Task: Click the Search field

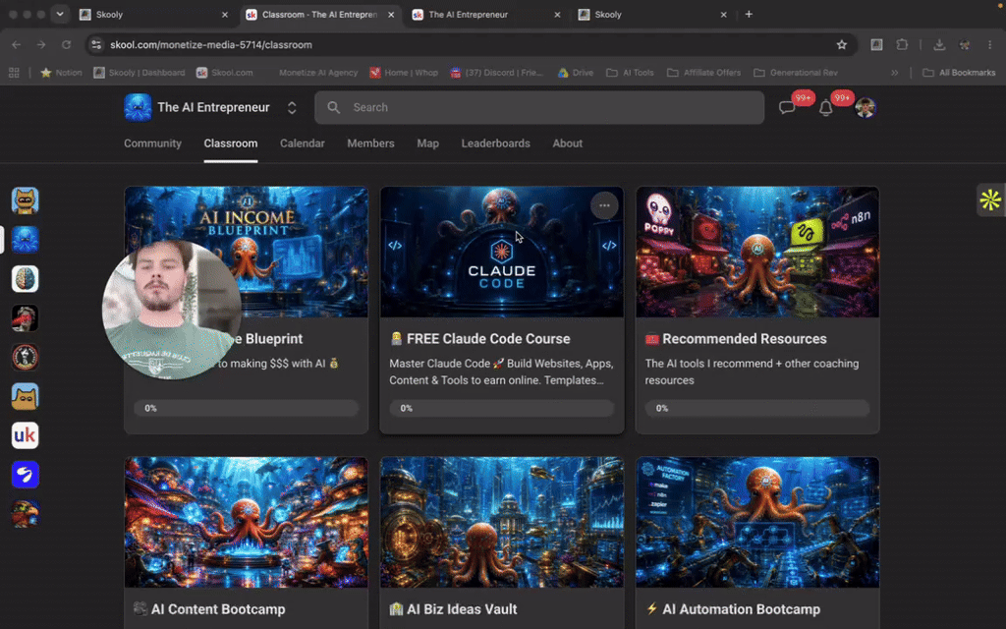Action: [539, 107]
